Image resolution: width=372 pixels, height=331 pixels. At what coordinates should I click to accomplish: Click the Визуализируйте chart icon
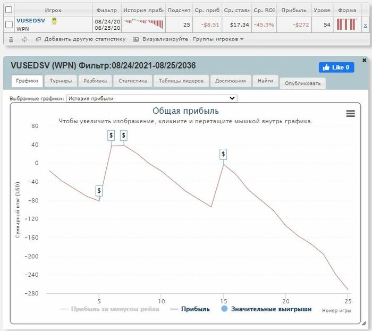point(136,39)
